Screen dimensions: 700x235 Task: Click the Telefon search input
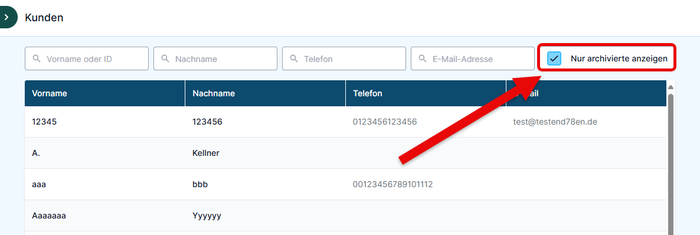point(344,58)
